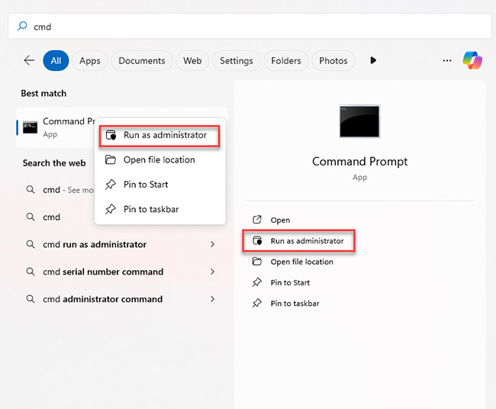The width and height of the screenshot is (496, 409).
Task: Click the pin icon beside Pin to taskbar in right pane
Action: coord(257,303)
